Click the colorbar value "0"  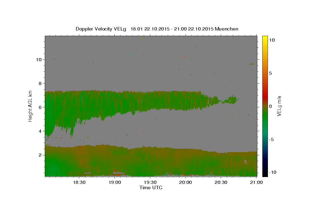coord(270,106)
